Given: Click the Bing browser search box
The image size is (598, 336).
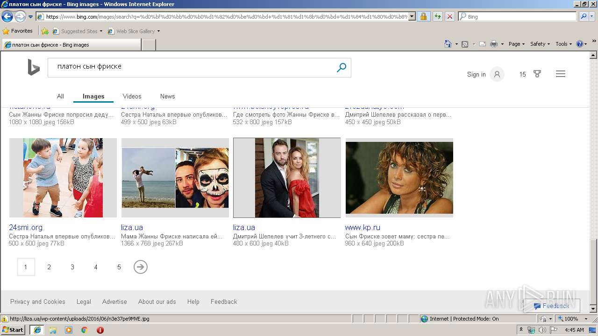Looking at the screenshot, I should (518, 16).
